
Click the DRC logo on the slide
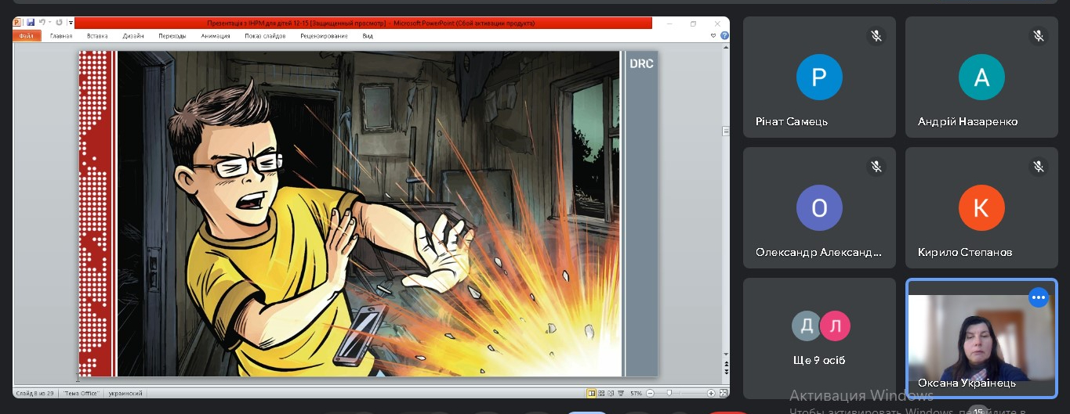coord(641,63)
